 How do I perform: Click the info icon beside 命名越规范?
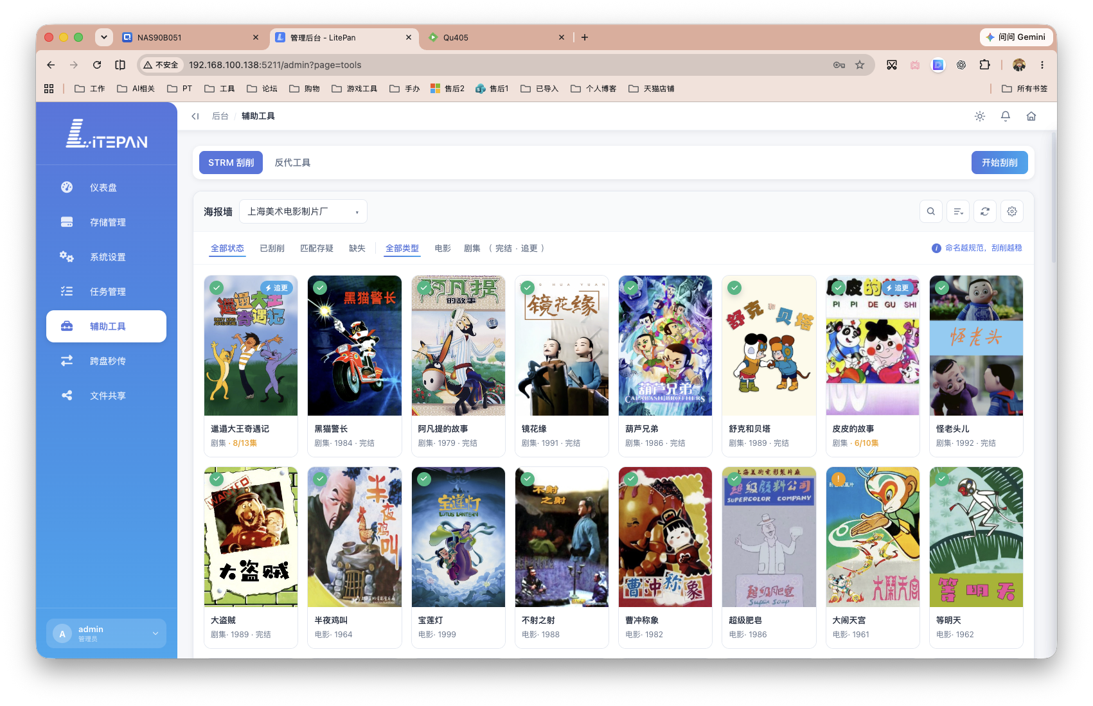tap(937, 249)
